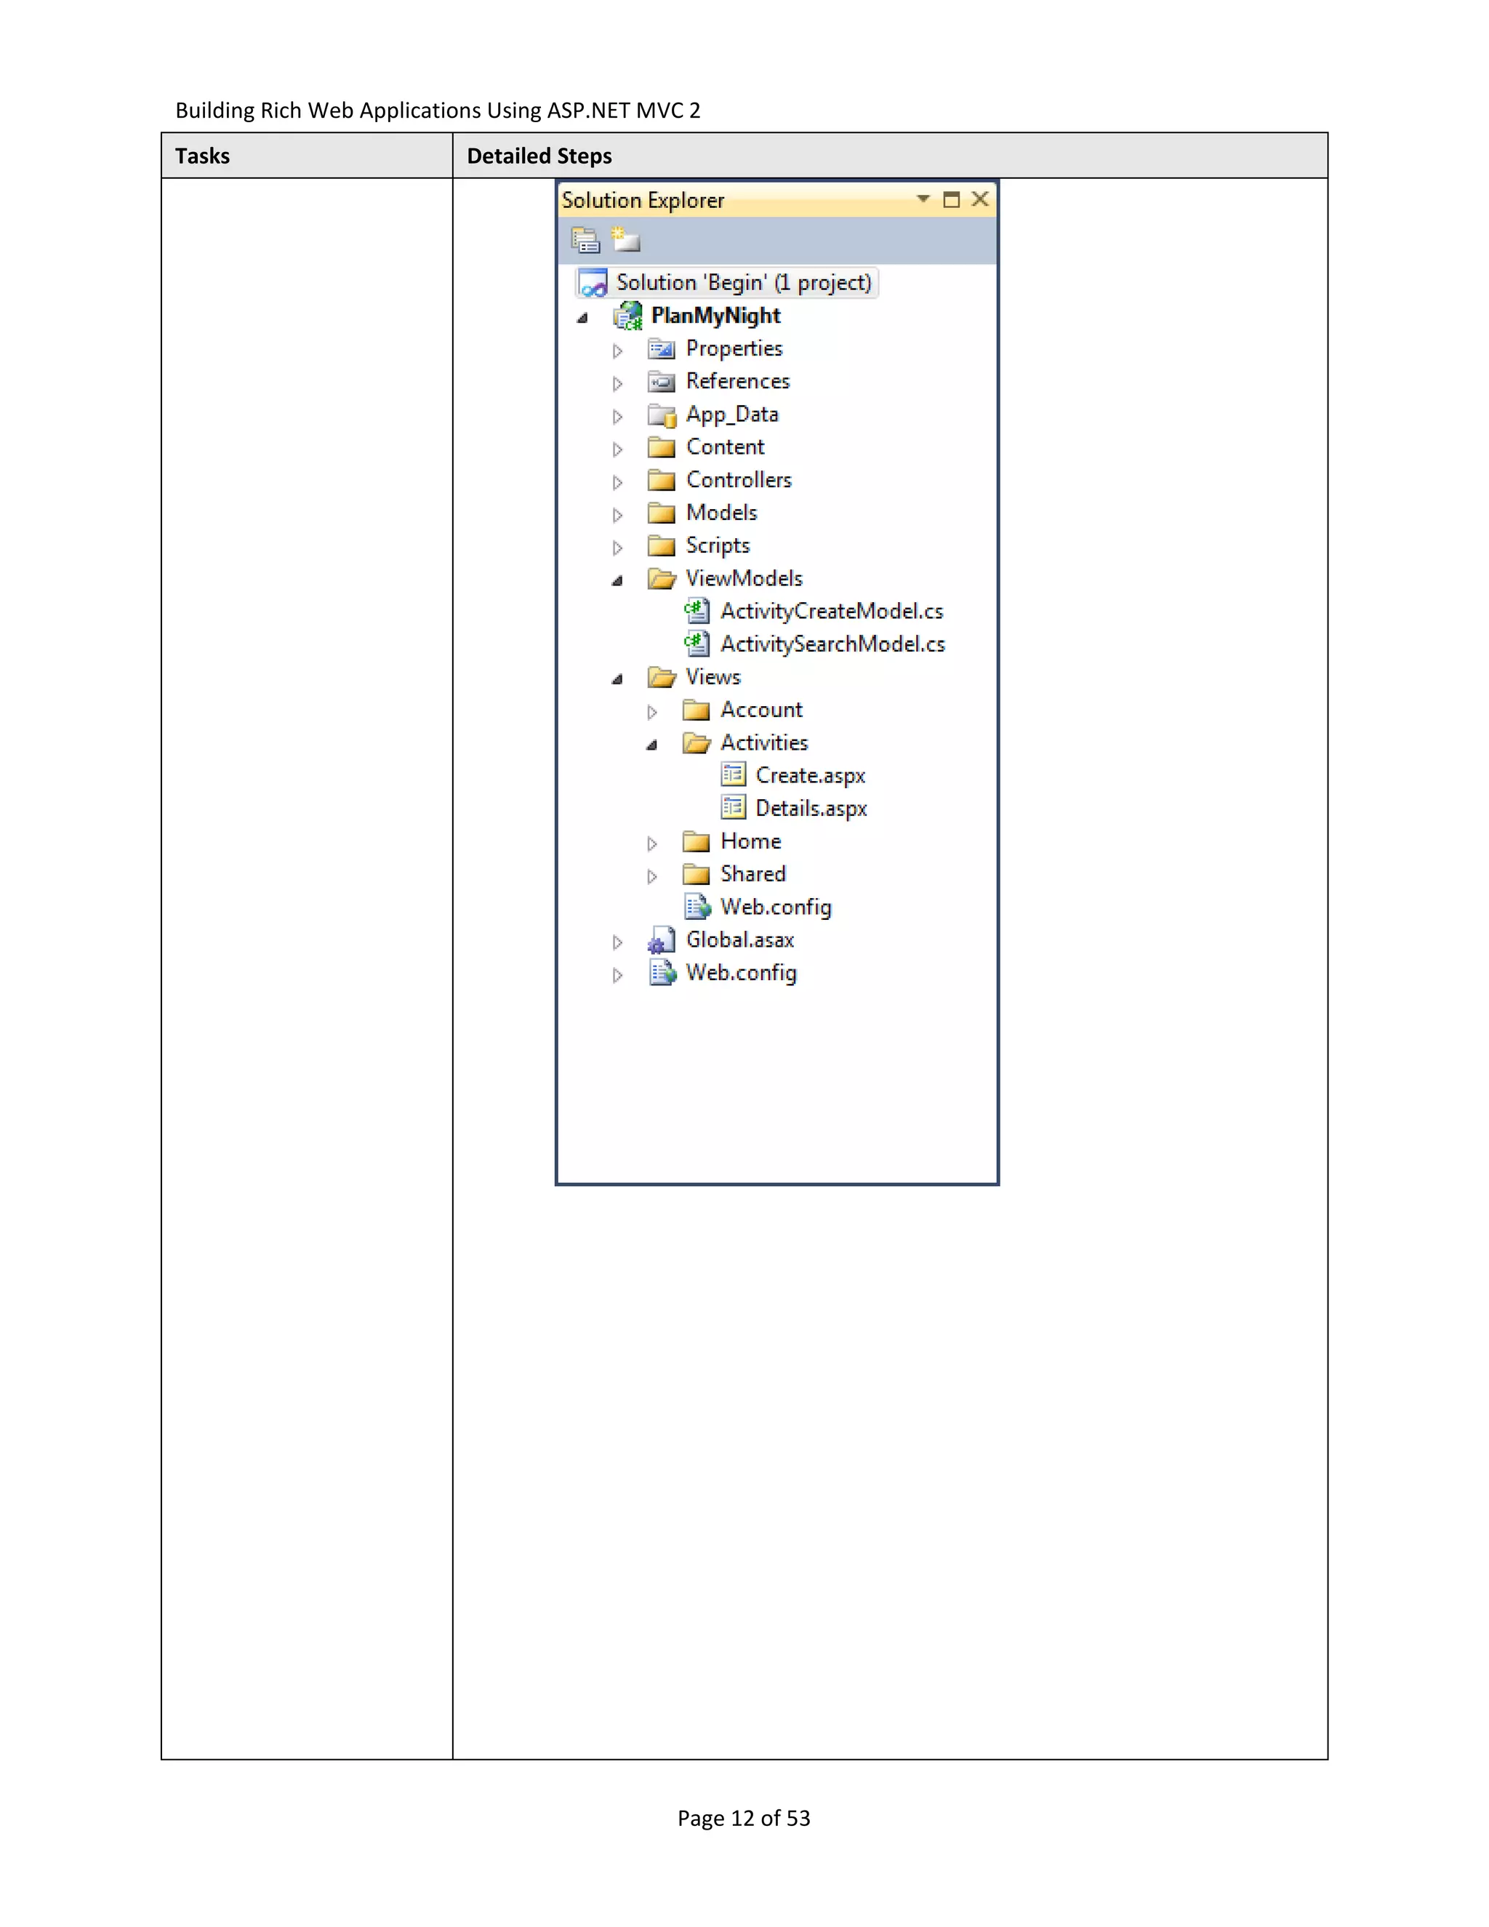1489x1927 pixels.
Task: Close the Solution Explorer panel
Action: pos(980,199)
